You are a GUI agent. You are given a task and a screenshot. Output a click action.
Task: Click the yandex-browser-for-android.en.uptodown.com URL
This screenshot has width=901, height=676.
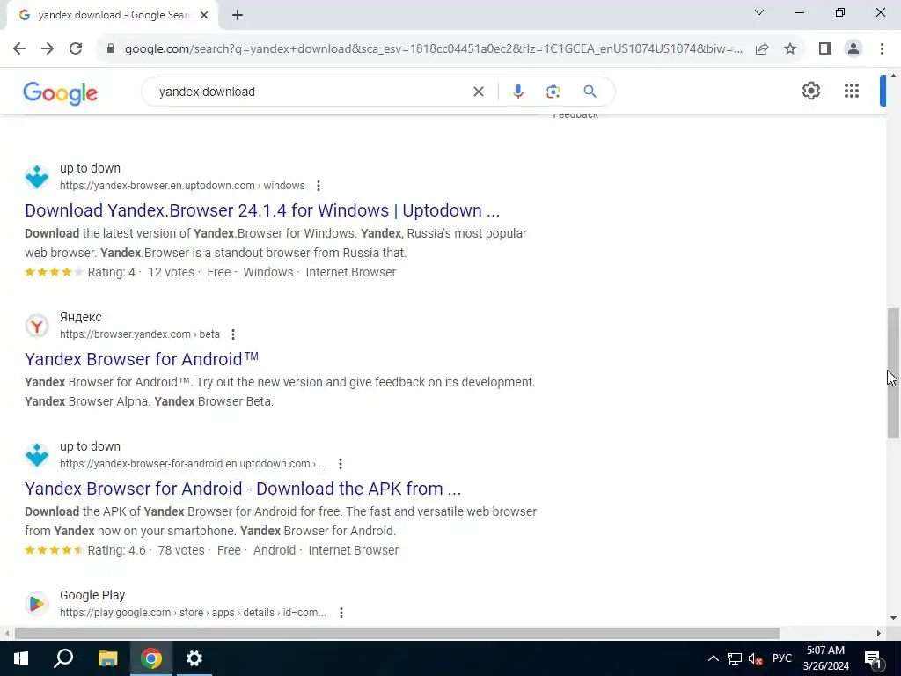point(193,464)
